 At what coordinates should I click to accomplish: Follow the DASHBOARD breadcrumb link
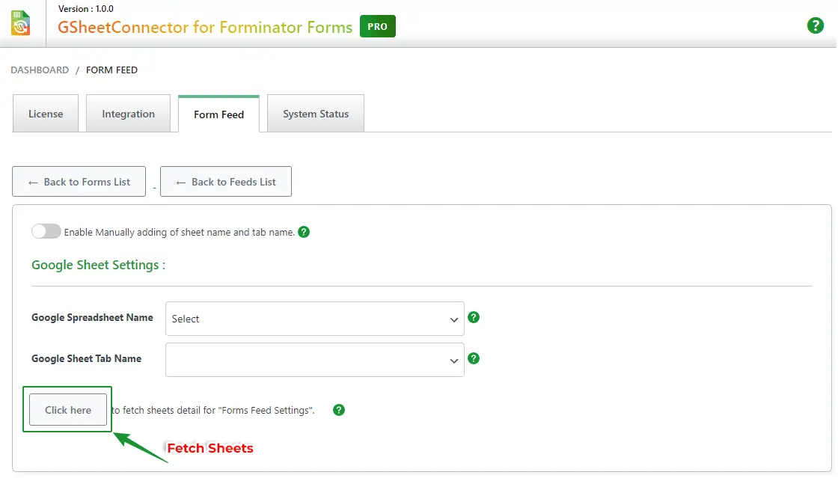(40, 70)
